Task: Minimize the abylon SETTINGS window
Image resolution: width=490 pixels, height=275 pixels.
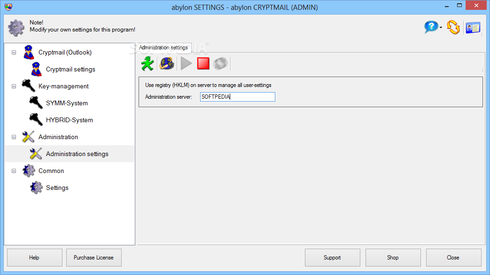Action: [447, 6]
